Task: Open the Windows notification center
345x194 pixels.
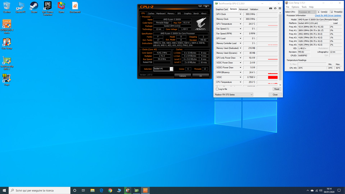Action: [x=339, y=190]
